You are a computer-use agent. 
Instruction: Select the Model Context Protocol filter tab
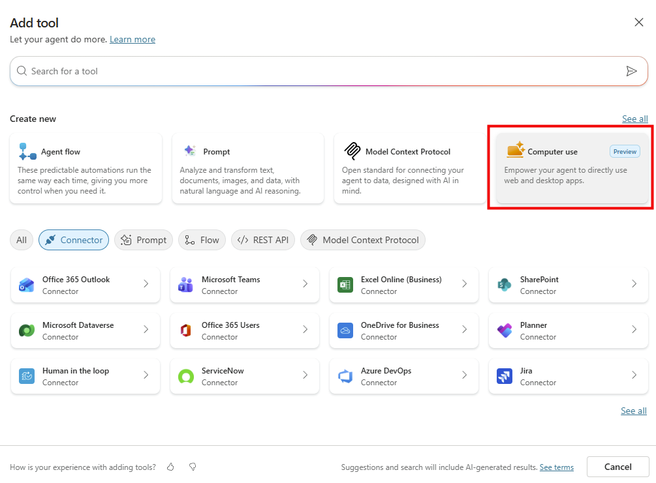363,240
